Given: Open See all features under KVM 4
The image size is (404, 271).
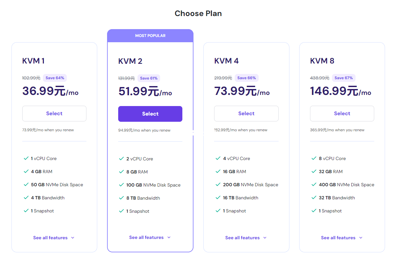Looking at the screenshot, I should point(246,238).
